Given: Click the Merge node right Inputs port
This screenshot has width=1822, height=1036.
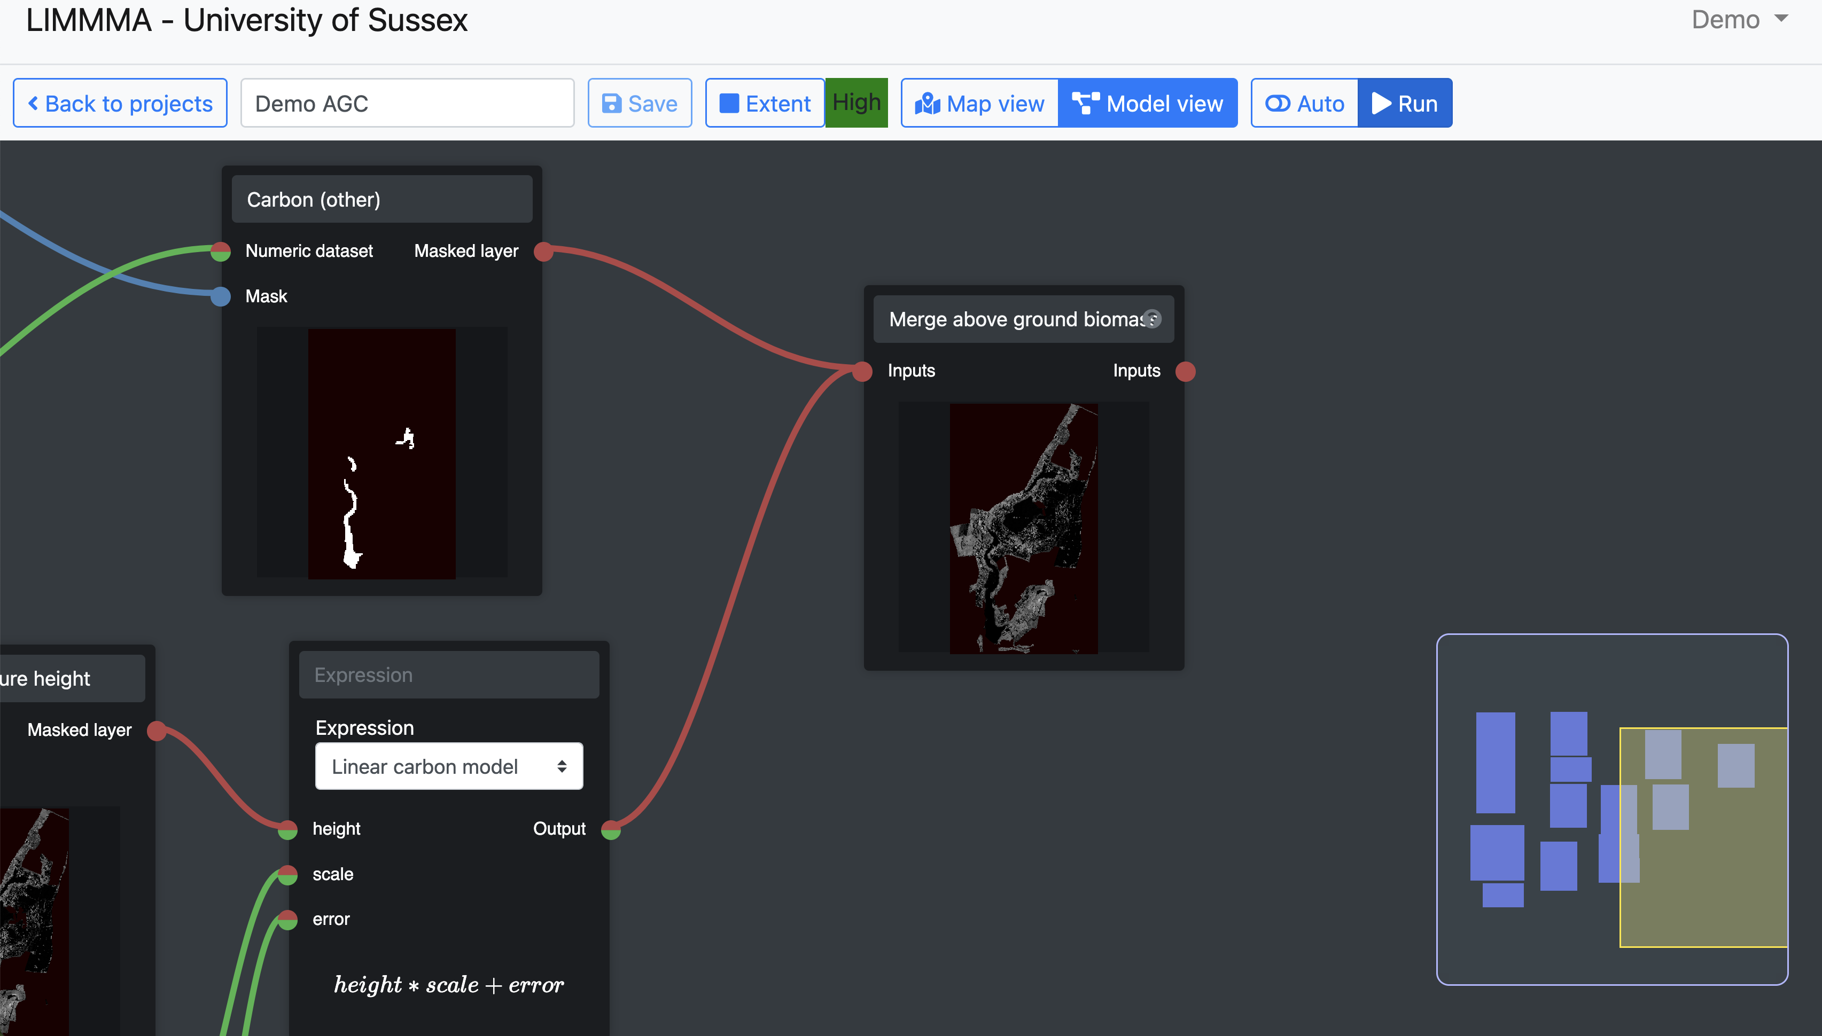Looking at the screenshot, I should click(1185, 372).
